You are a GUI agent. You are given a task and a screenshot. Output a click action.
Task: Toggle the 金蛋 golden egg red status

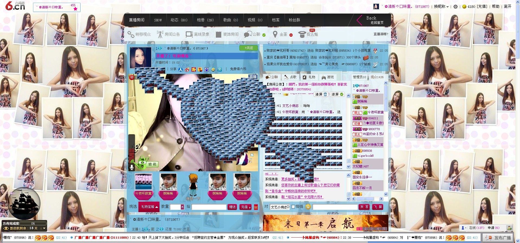pos(291,35)
